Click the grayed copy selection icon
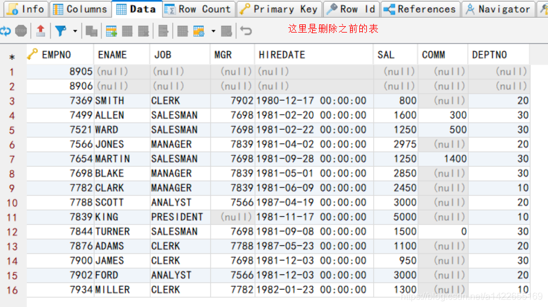Viewport: 548px width, 307px height. click(91, 31)
